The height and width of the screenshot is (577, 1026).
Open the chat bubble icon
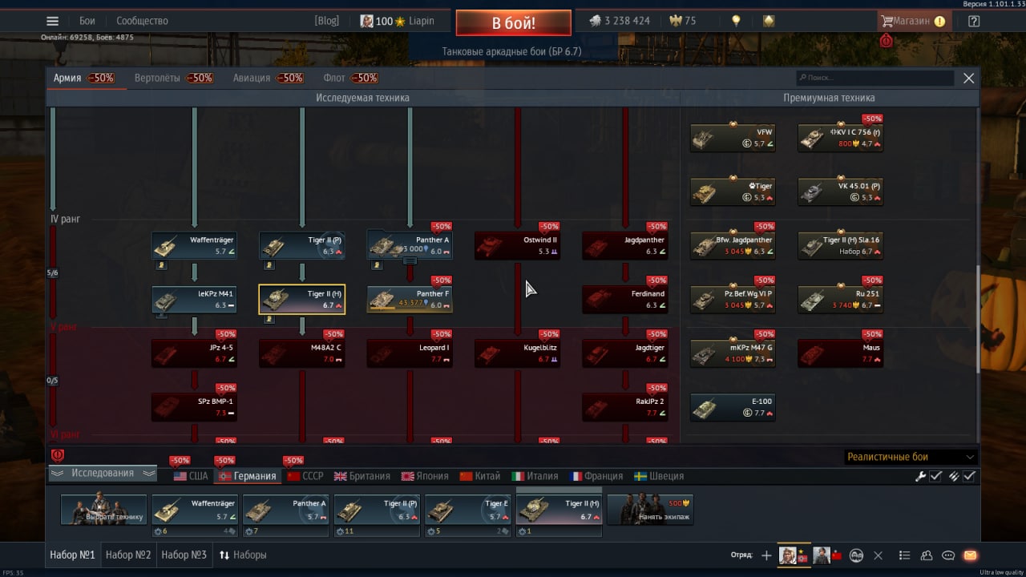[948, 555]
